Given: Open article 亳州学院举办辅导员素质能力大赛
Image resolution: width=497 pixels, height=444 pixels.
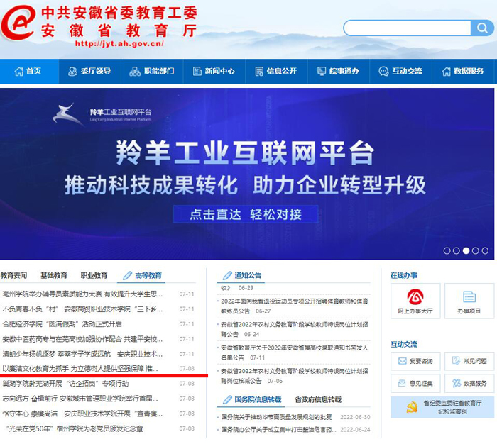Looking at the screenshot, I should [82, 294].
